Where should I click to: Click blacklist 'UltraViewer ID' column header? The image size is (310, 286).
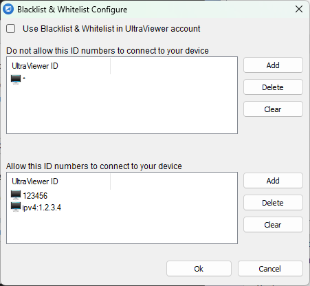point(58,66)
